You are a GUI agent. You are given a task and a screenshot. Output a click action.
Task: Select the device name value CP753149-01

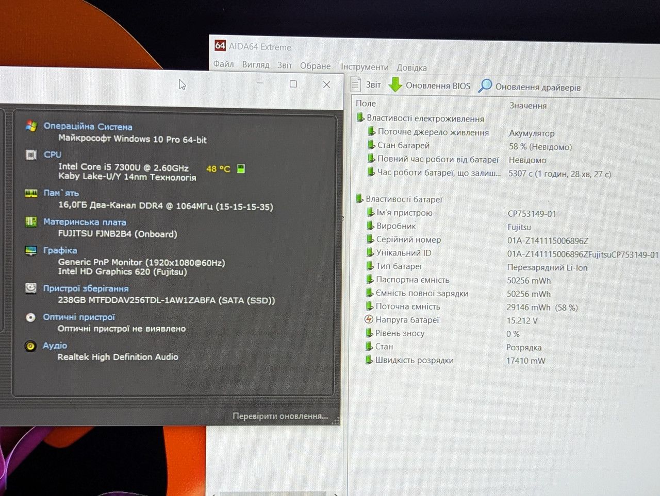(x=532, y=214)
